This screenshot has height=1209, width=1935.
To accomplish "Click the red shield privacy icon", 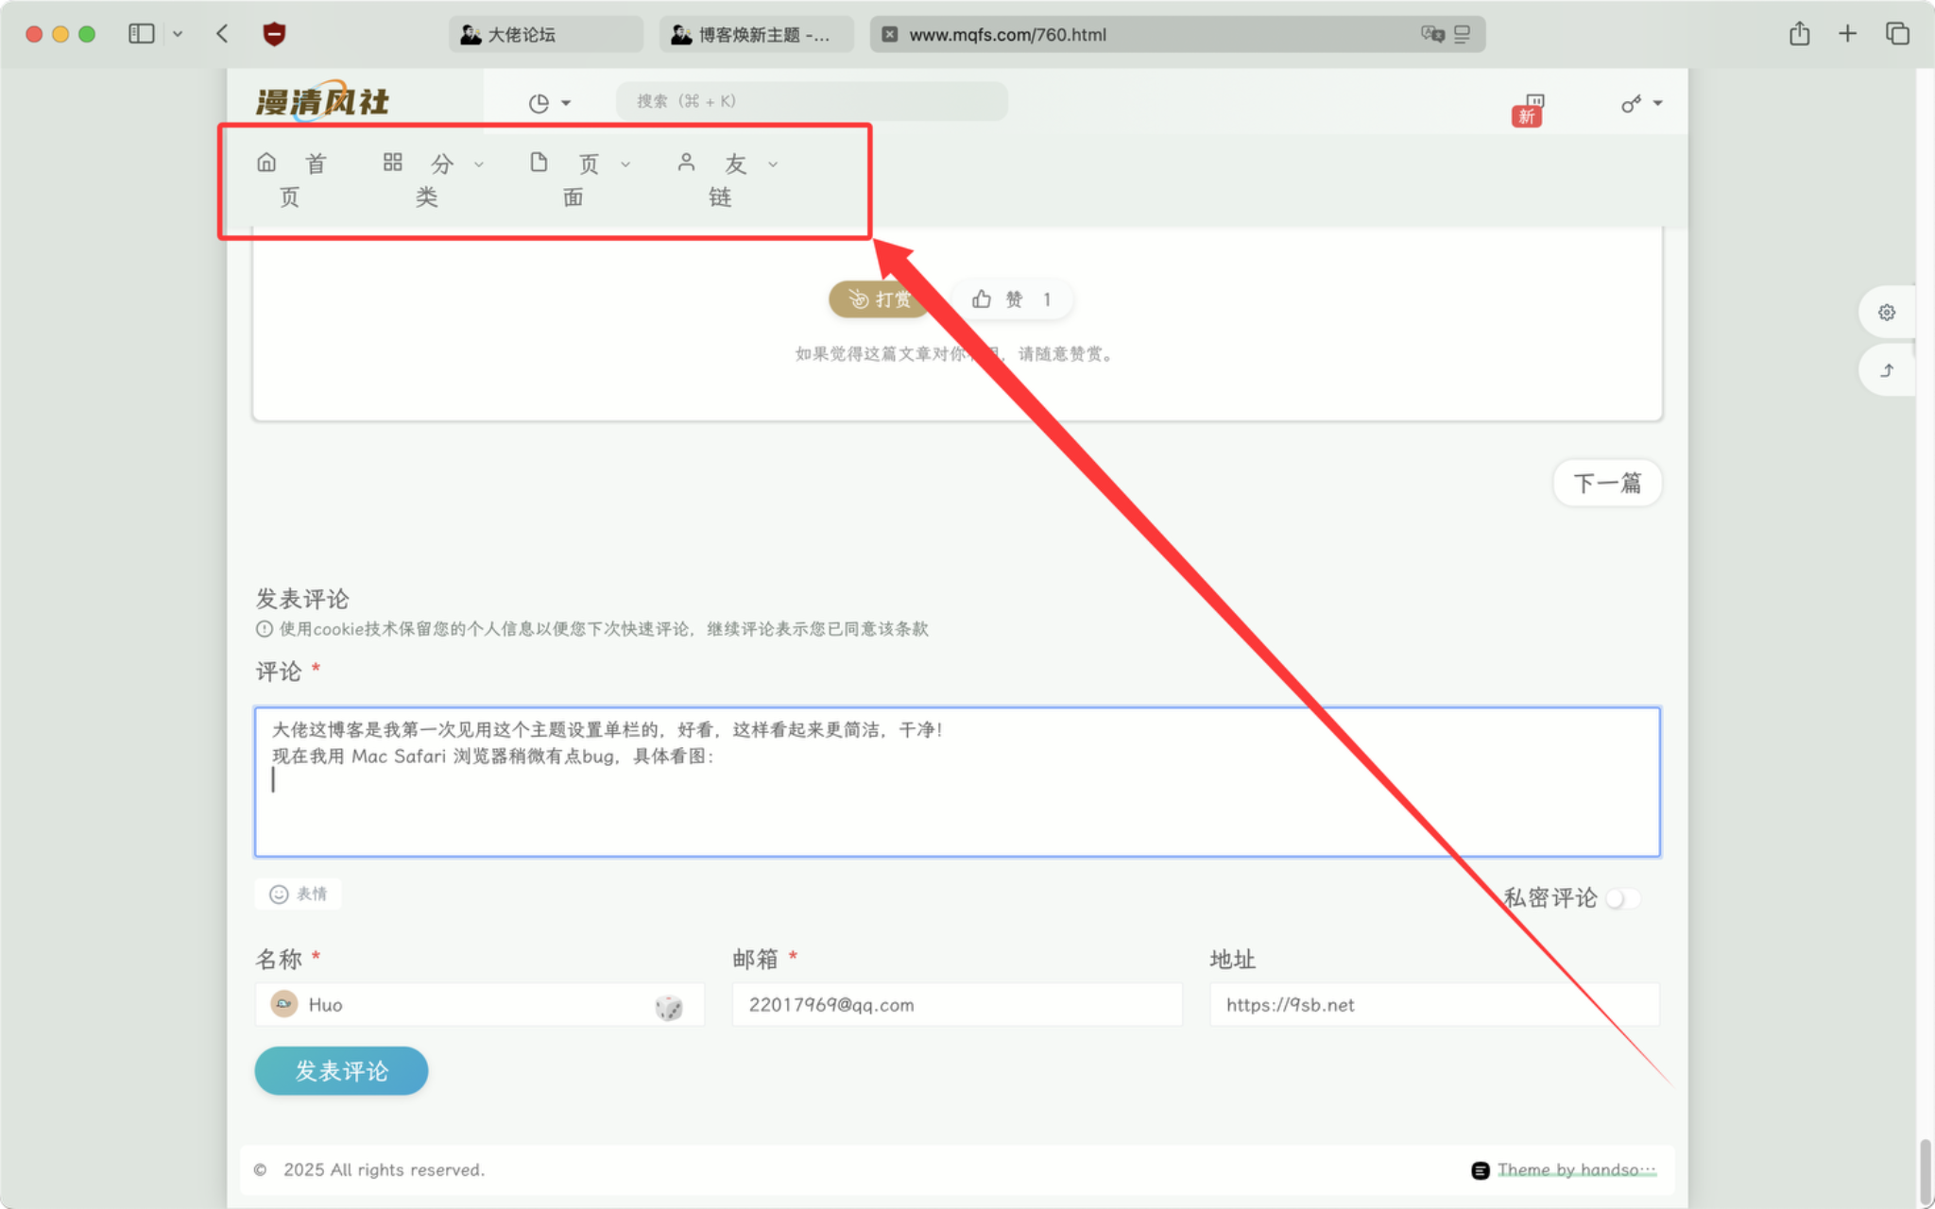I will 274,34.
